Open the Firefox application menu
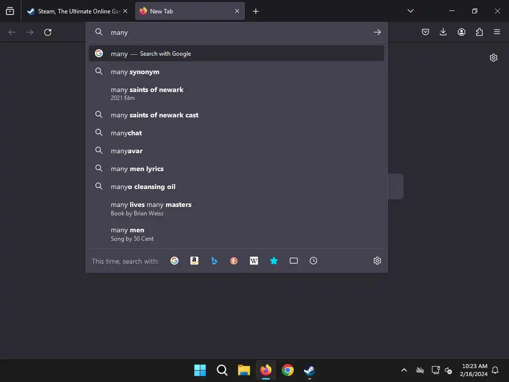 (x=497, y=32)
